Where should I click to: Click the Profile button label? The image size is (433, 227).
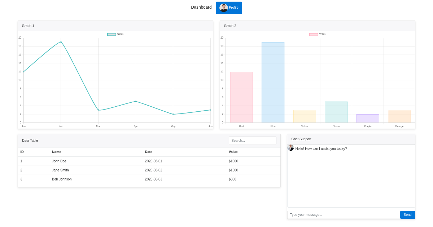(233, 7)
